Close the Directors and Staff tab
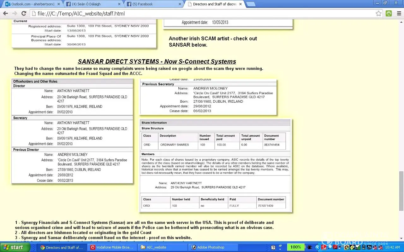 coord(241,4)
